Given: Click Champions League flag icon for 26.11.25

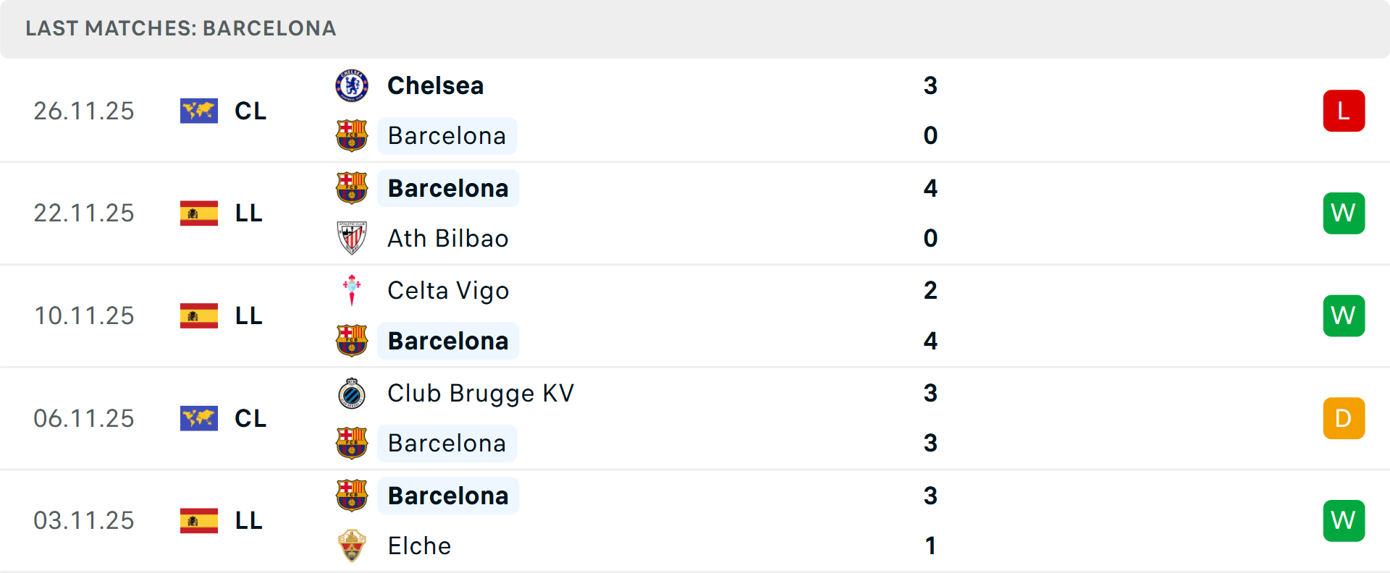Looking at the screenshot, I should (199, 111).
